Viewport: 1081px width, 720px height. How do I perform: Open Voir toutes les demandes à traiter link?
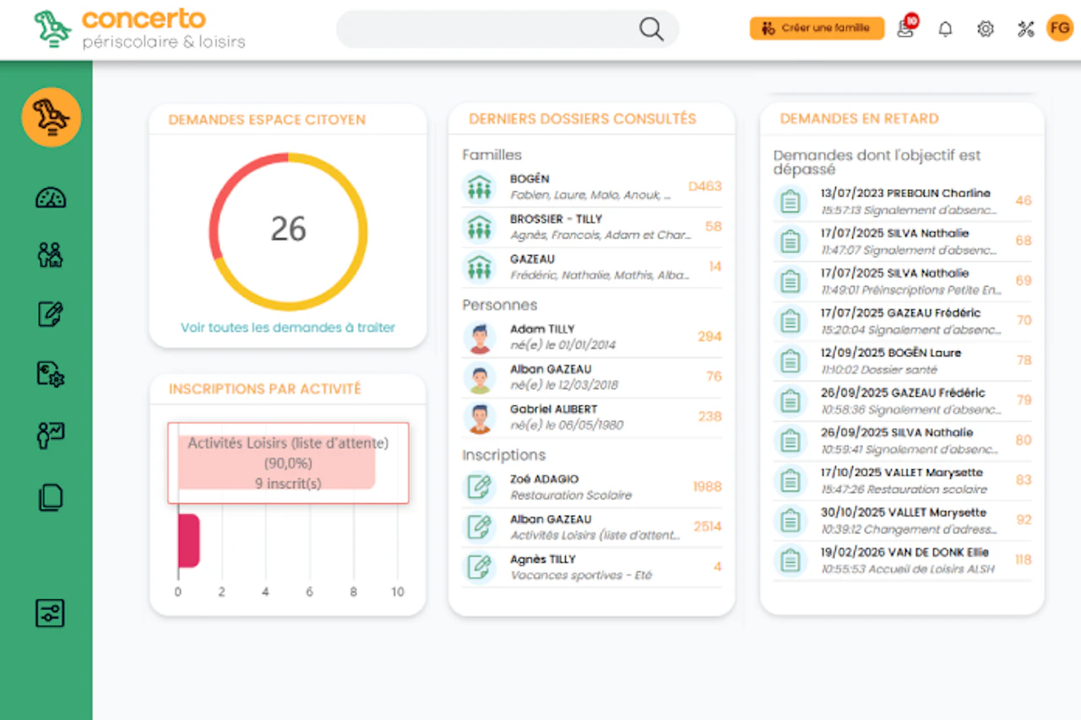point(288,328)
